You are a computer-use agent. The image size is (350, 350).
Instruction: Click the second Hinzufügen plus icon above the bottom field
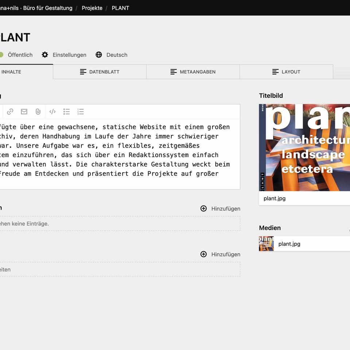pos(203,254)
